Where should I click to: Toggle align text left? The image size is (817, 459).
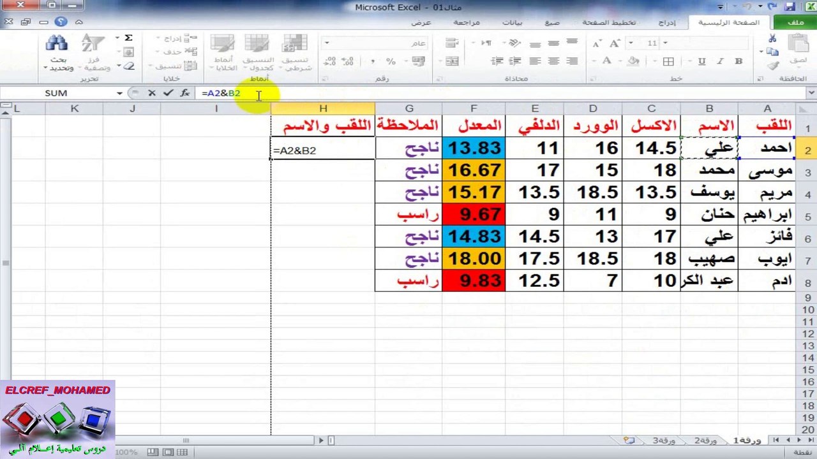click(x=535, y=61)
